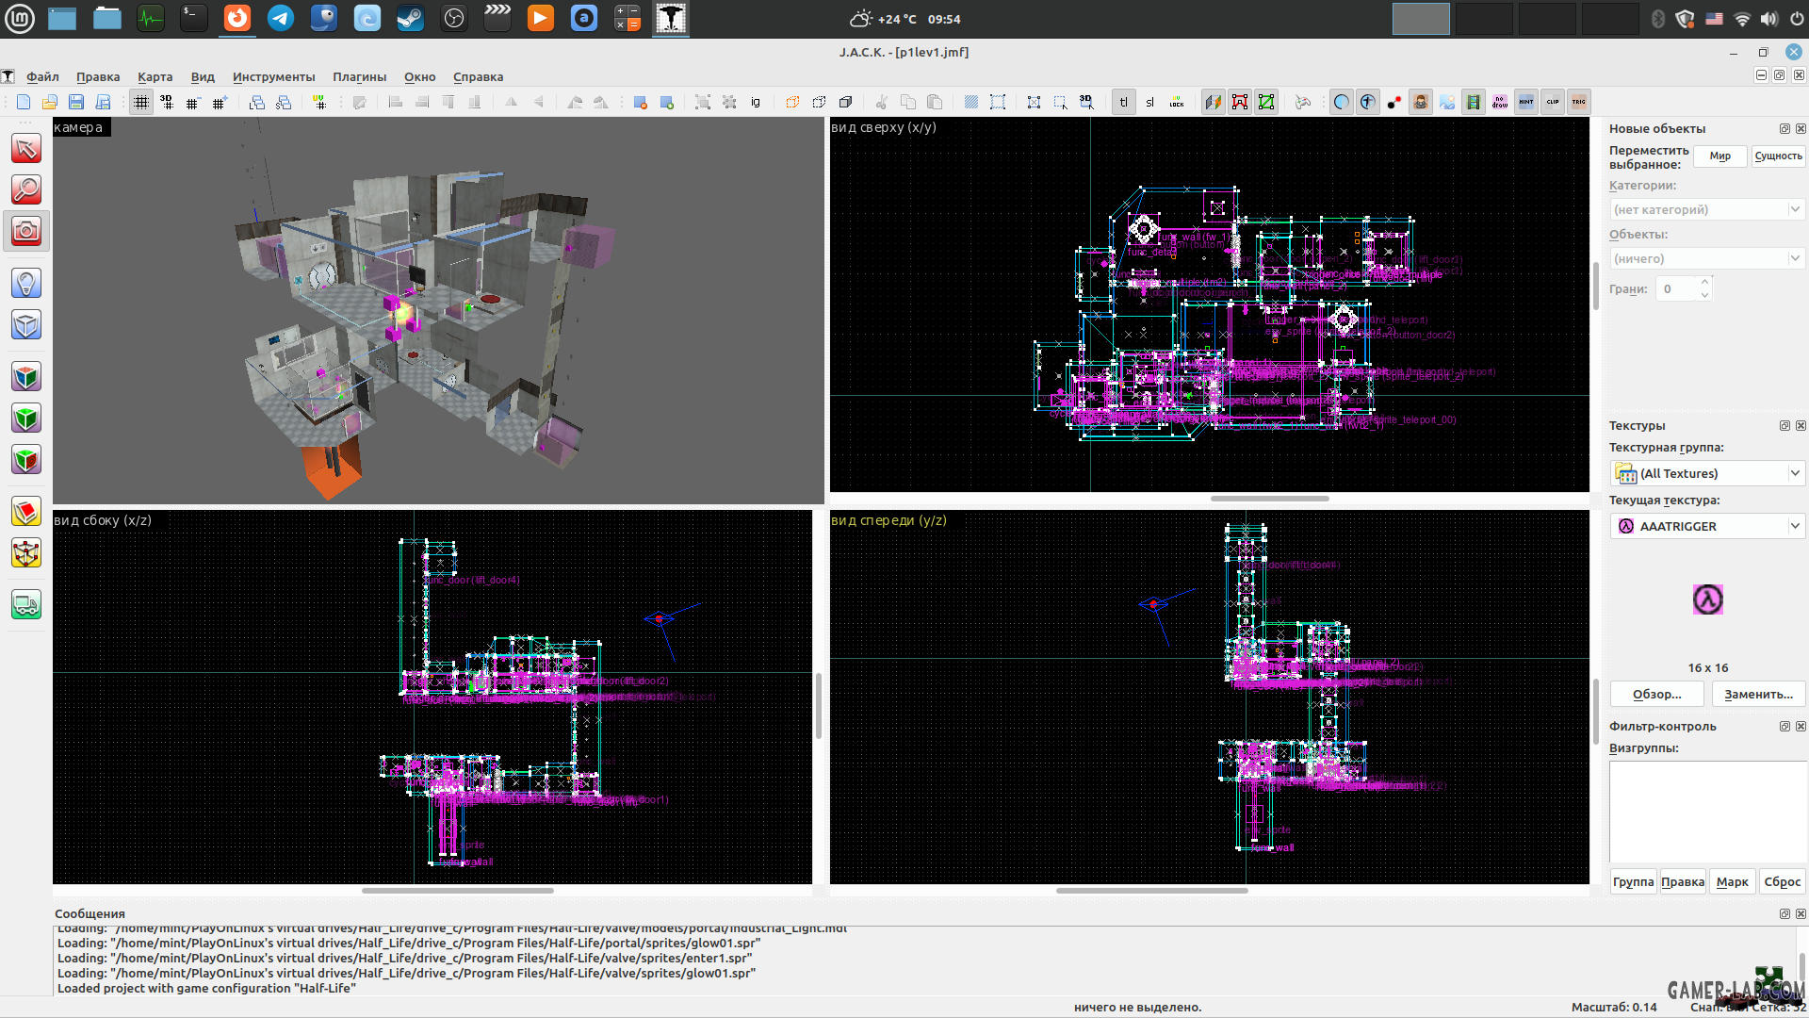The height and width of the screenshot is (1018, 1809).
Task: Toggle texture lock (tl)
Action: (x=1123, y=102)
